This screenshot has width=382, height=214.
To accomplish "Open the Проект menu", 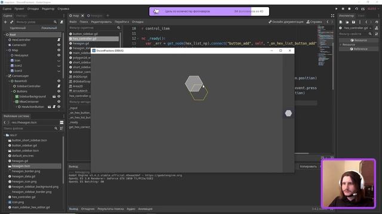I will click(x=19, y=9).
